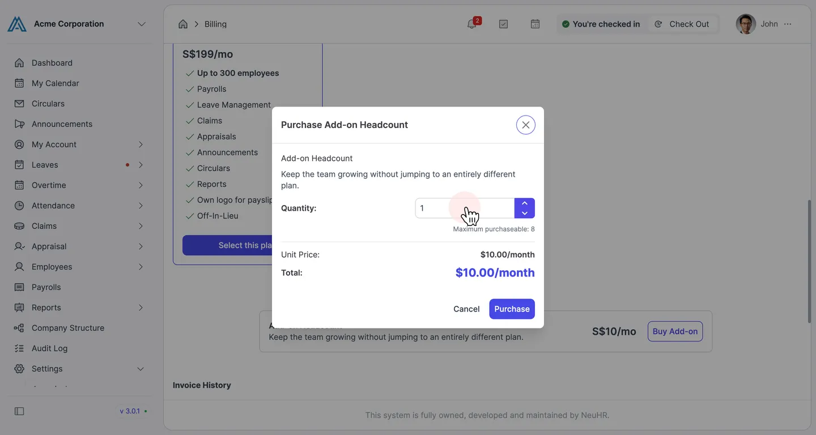Viewport: 816px width, 435px height.
Task: Click the Billing breadcrumb link
Action: point(215,24)
